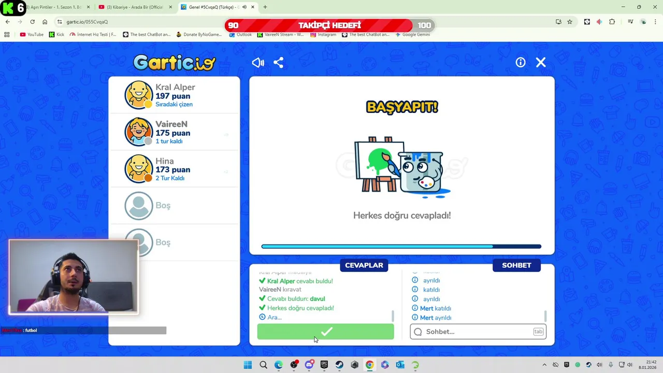Click the Ara... clock entry in answers
663x373 pixels.
click(x=270, y=317)
